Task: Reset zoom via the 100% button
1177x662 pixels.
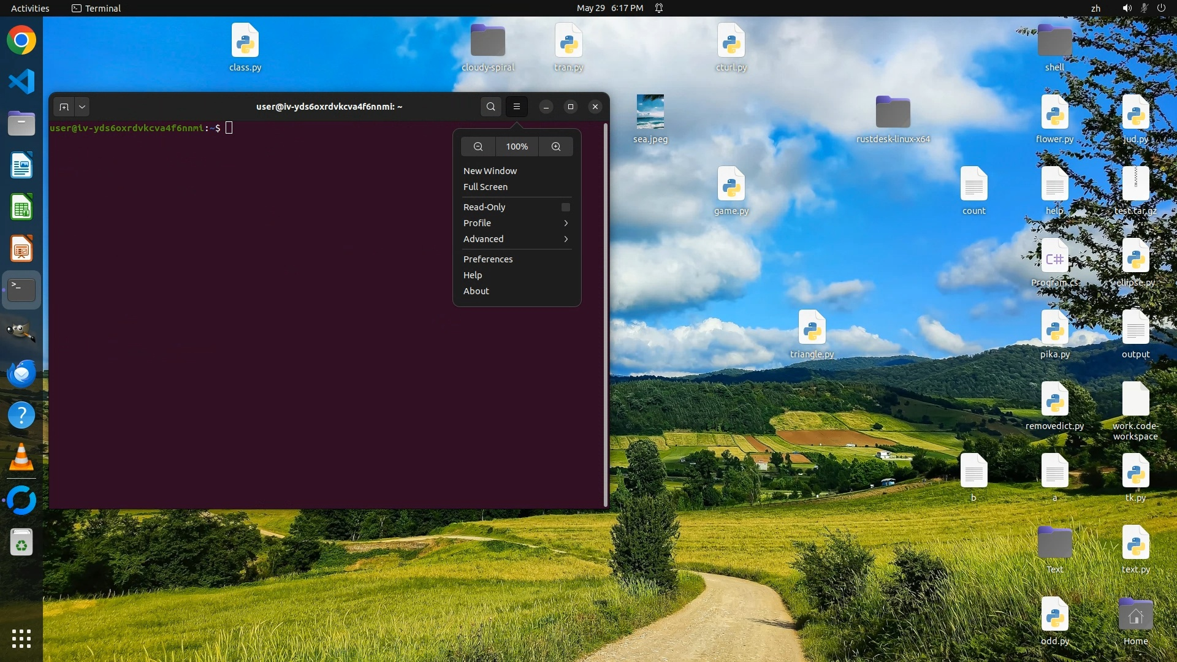Action: [517, 146]
